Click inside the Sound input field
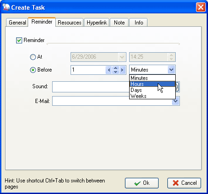Viewport: 208px width, 194px height. click(91, 87)
